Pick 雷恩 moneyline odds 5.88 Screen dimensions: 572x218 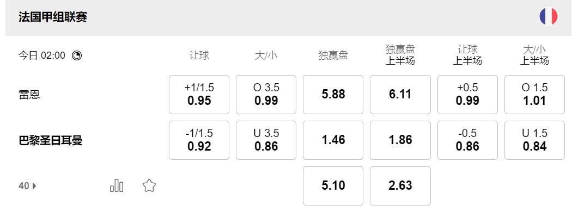(333, 95)
